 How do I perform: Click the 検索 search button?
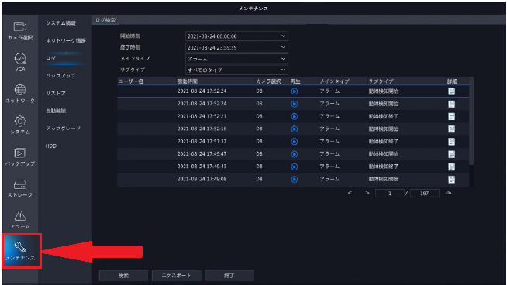[x=123, y=276]
